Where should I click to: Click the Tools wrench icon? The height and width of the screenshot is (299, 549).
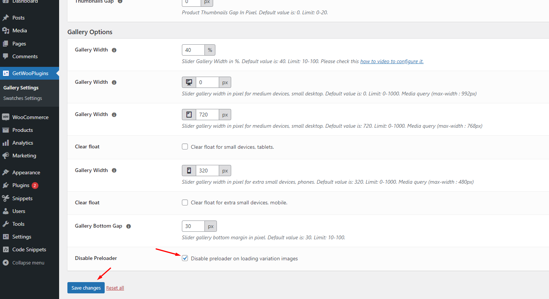click(x=6, y=224)
